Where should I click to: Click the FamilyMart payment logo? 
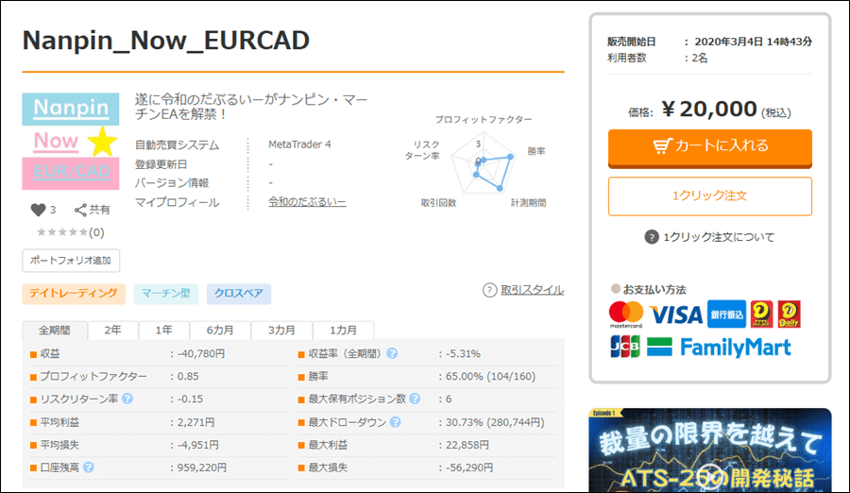[719, 348]
